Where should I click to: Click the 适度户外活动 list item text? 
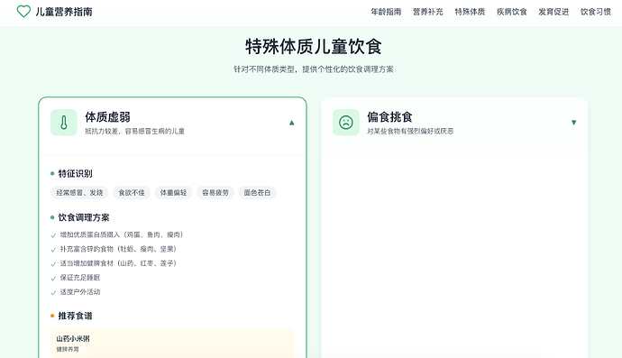tap(80, 292)
